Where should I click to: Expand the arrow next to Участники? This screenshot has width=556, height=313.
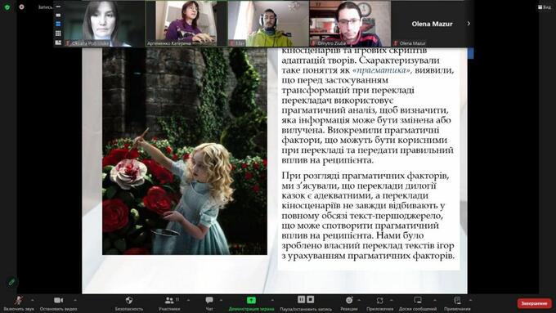pyautogui.click(x=188, y=300)
